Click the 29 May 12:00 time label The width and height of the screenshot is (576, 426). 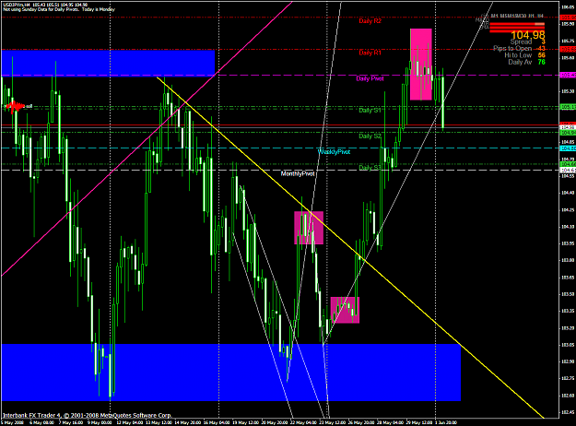419,422
